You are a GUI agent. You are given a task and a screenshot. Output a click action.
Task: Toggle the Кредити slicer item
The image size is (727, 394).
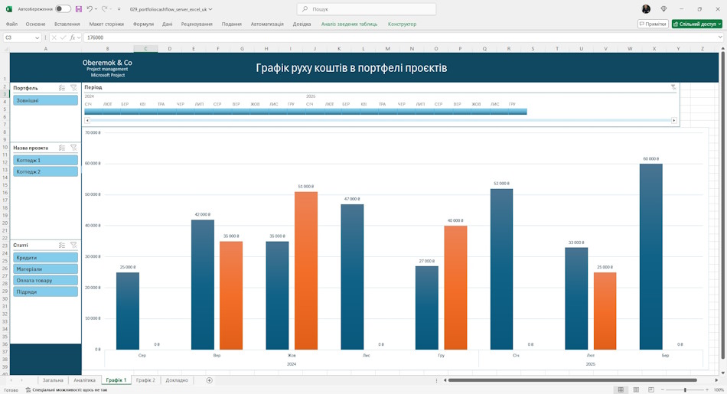click(45, 257)
